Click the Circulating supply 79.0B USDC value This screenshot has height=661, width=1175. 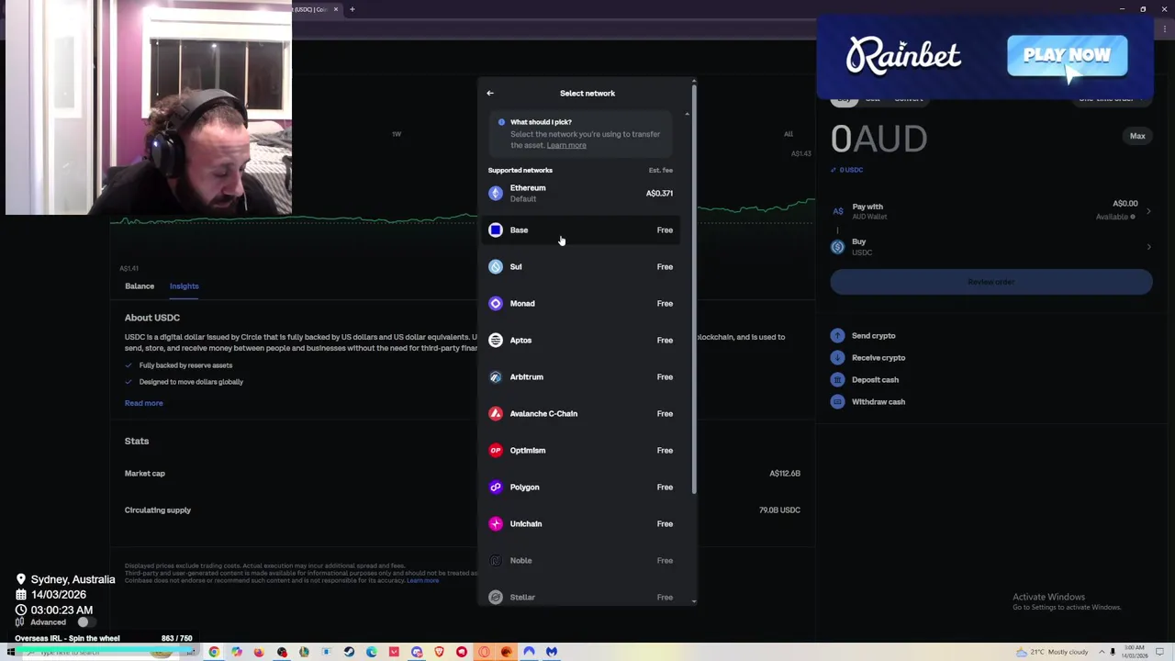tap(779, 510)
